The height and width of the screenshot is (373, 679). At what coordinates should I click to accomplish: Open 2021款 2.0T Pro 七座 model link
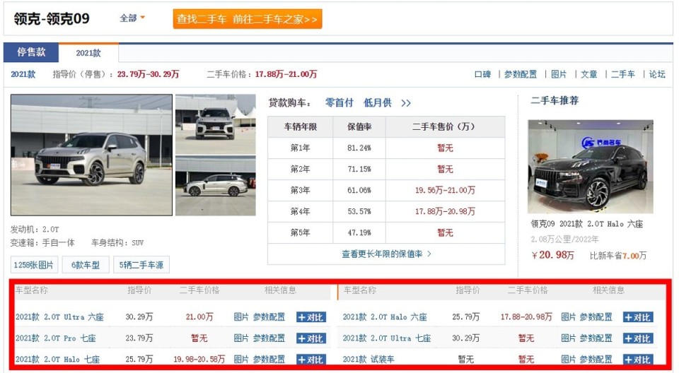pos(56,338)
